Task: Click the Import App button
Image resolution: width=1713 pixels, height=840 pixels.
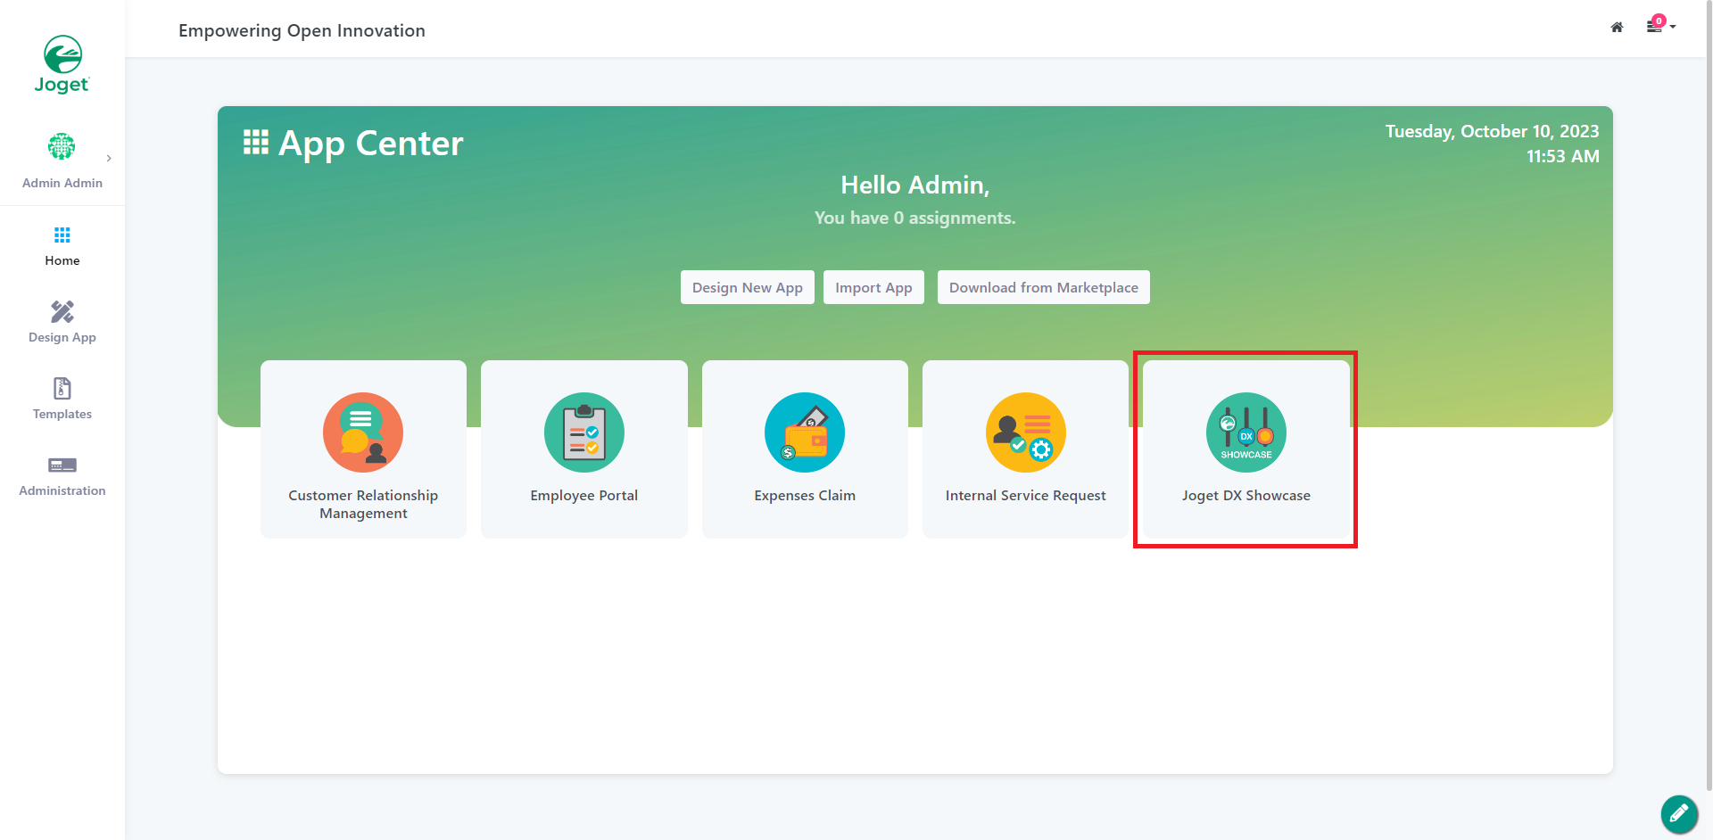Action: point(873,287)
